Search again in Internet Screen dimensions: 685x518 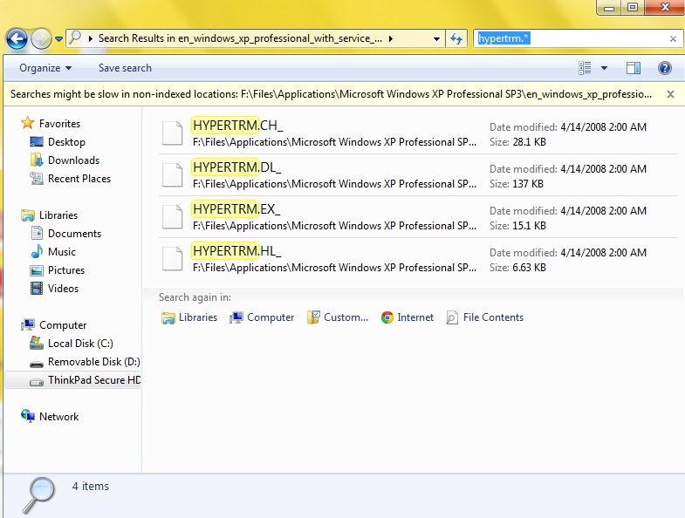(408, 317)
